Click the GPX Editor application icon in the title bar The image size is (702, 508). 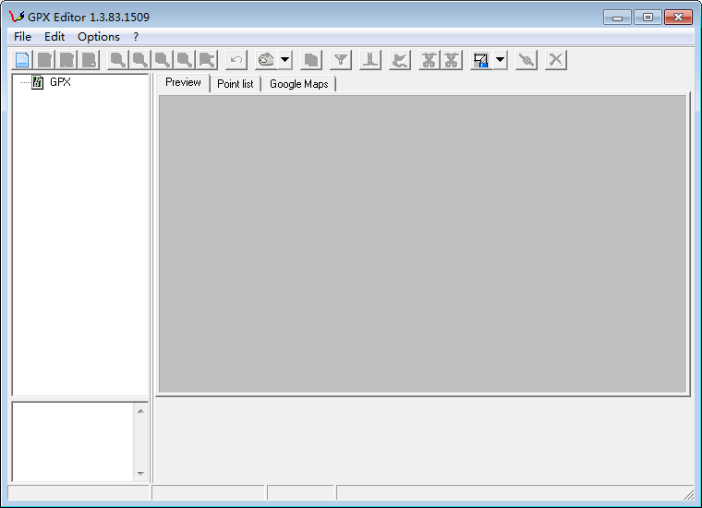click(17, 17)
